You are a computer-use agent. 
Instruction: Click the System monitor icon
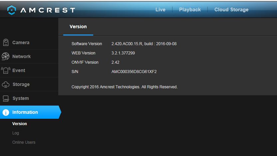6,99
